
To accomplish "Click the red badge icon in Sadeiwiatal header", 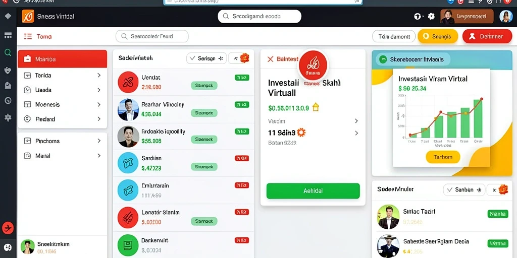I will tap(245, 58).
